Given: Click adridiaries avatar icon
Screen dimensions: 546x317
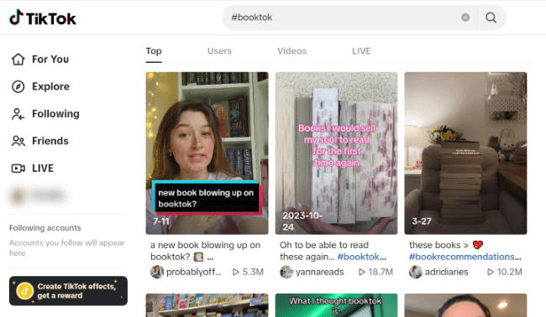Looking at the screenshot, I should coord(416,272).
